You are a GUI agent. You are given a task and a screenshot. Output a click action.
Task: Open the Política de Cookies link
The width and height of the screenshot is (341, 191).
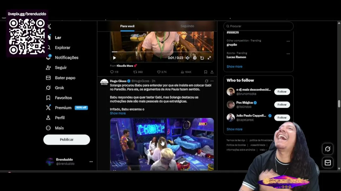click(236, 145)
